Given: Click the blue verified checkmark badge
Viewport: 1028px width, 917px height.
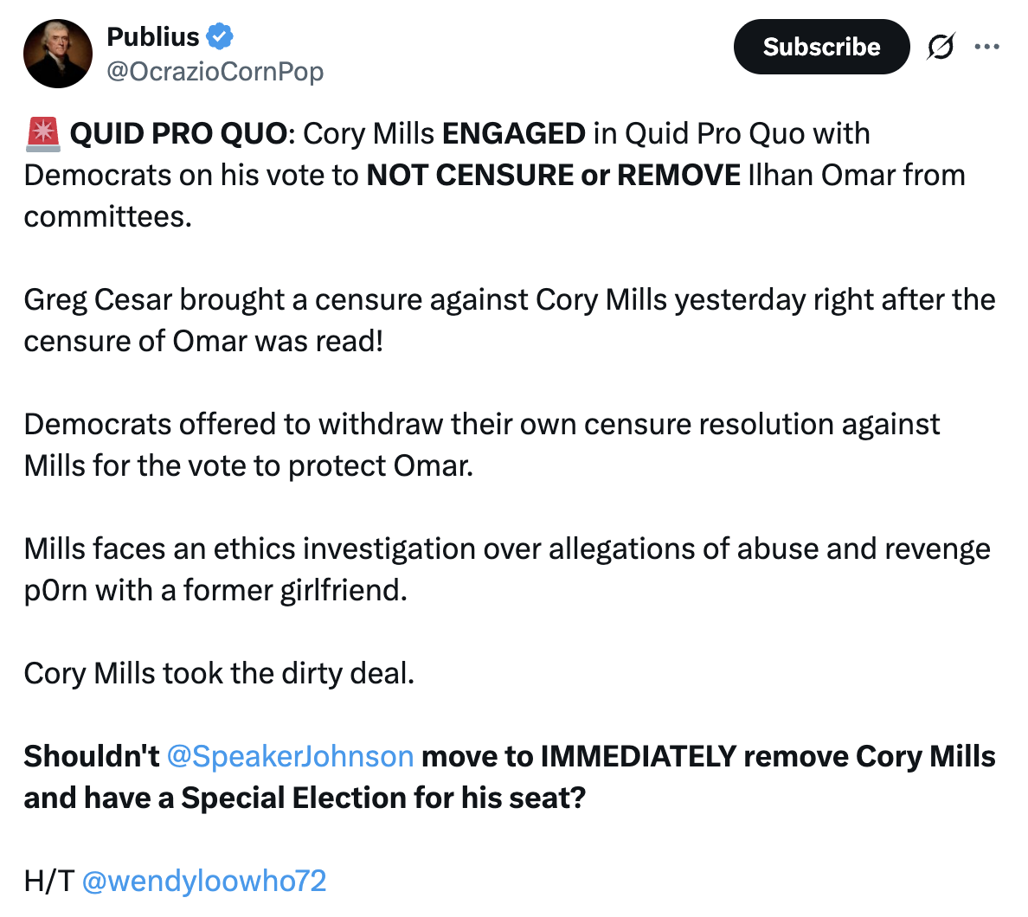Looking at the screenshot, I should (221, 37).
